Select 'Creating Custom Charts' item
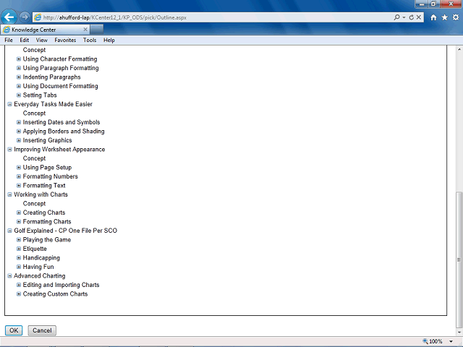The height and width of the screenshot is (347, 463). pos(55,294)
